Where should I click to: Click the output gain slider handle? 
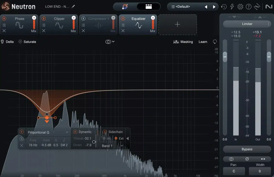[x=269, y=57]
